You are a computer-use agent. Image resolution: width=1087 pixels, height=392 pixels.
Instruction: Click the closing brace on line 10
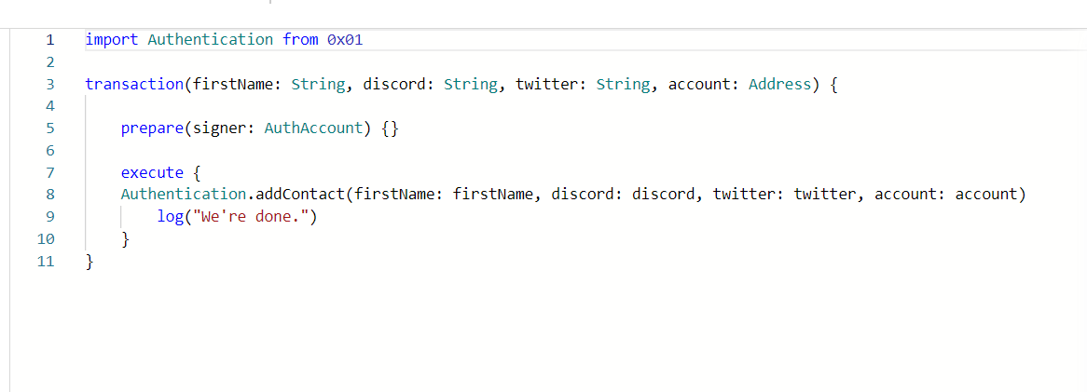click(126, 239)
